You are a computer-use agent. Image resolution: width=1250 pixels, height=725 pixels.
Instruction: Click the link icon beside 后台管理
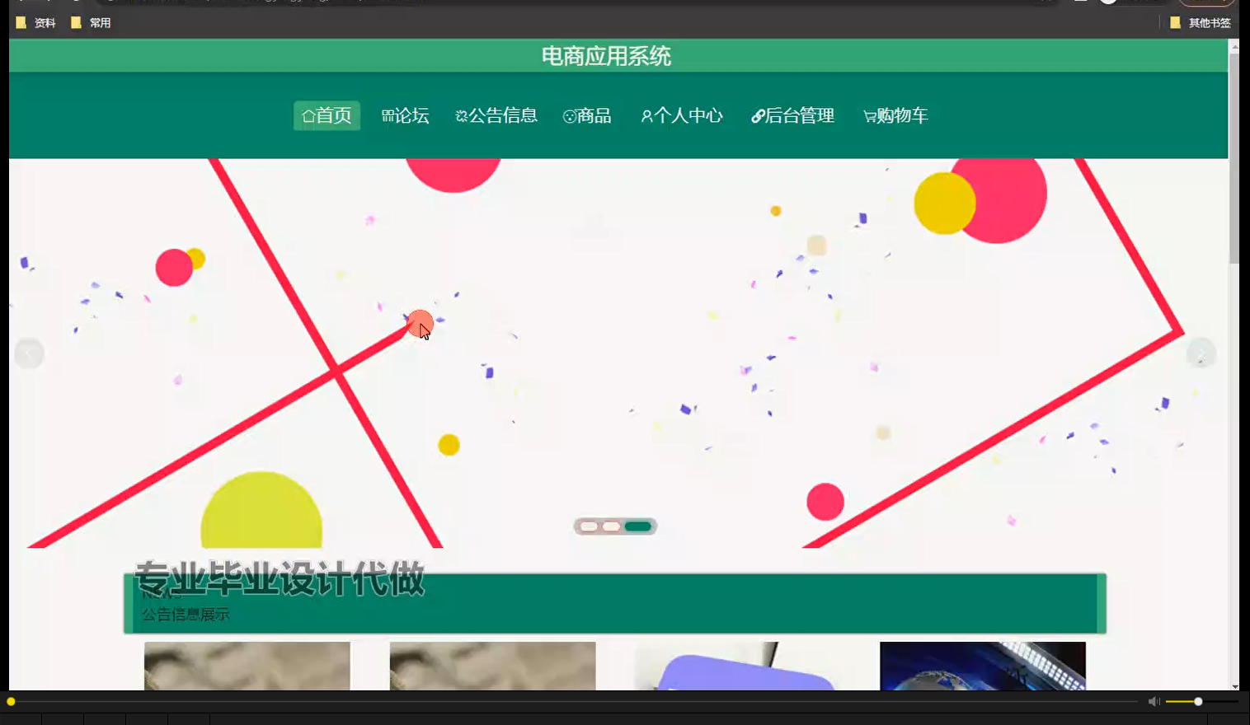click(759, 115)
